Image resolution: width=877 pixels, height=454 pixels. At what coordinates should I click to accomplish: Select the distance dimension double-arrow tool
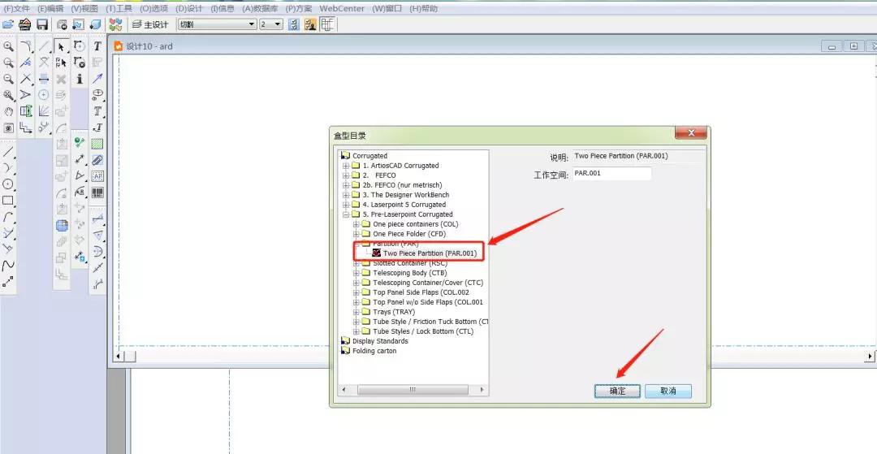point(80,159)
